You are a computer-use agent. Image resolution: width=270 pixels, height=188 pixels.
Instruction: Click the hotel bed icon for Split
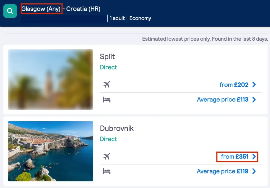107,99
